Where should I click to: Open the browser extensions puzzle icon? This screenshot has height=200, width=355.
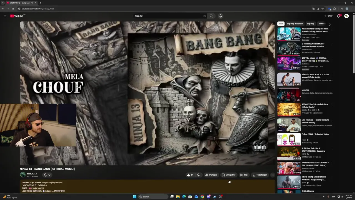click(334, 9)
